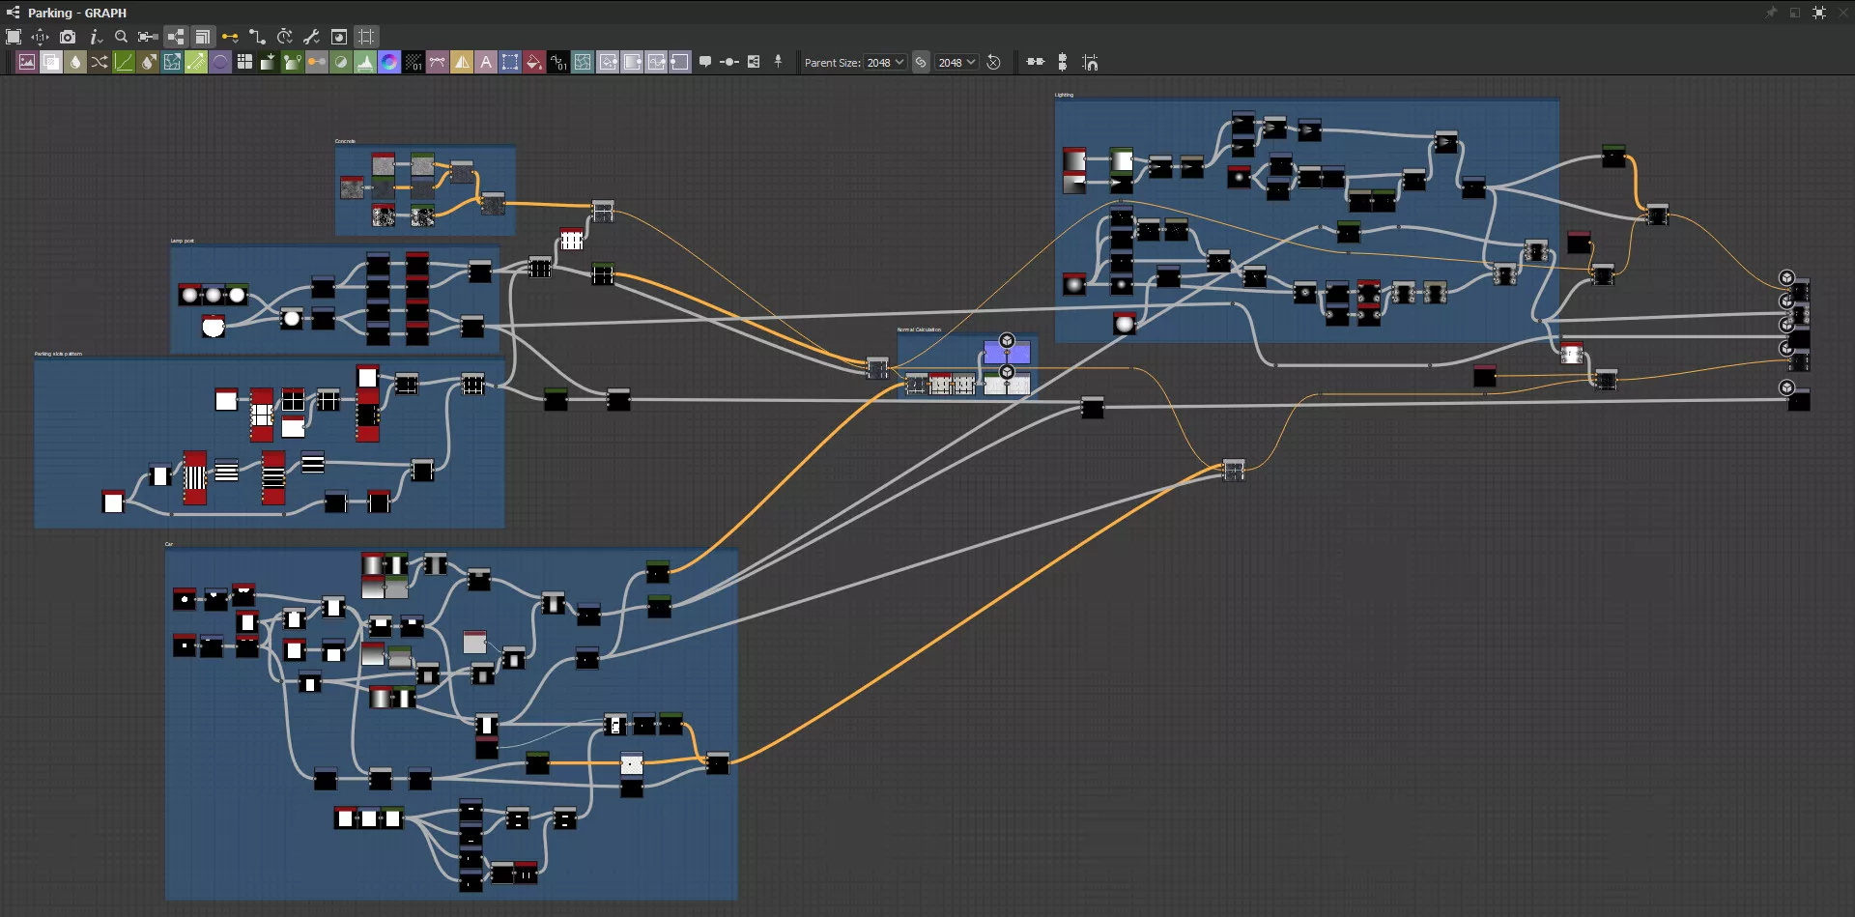Pin the Parking graph panel

1771,13
